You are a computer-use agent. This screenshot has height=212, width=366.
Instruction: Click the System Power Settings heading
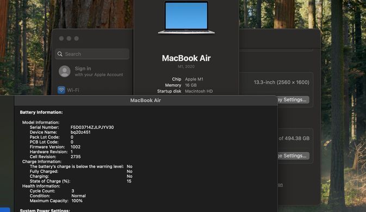[x=45, y=210]
